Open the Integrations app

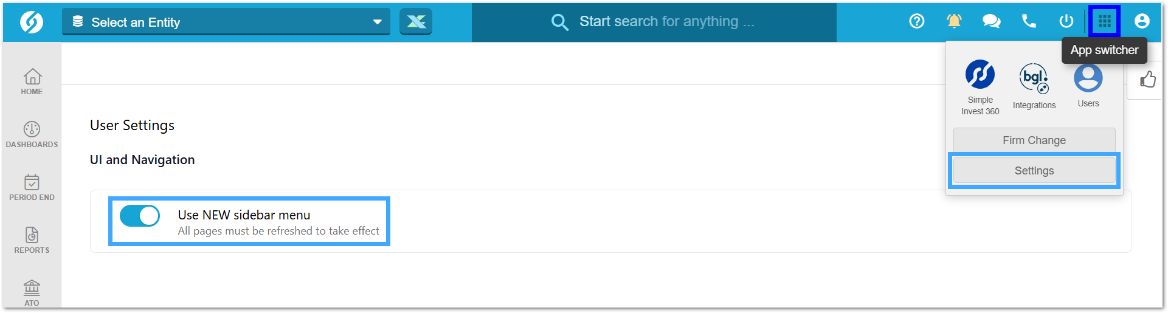[x=1034, y=86]
